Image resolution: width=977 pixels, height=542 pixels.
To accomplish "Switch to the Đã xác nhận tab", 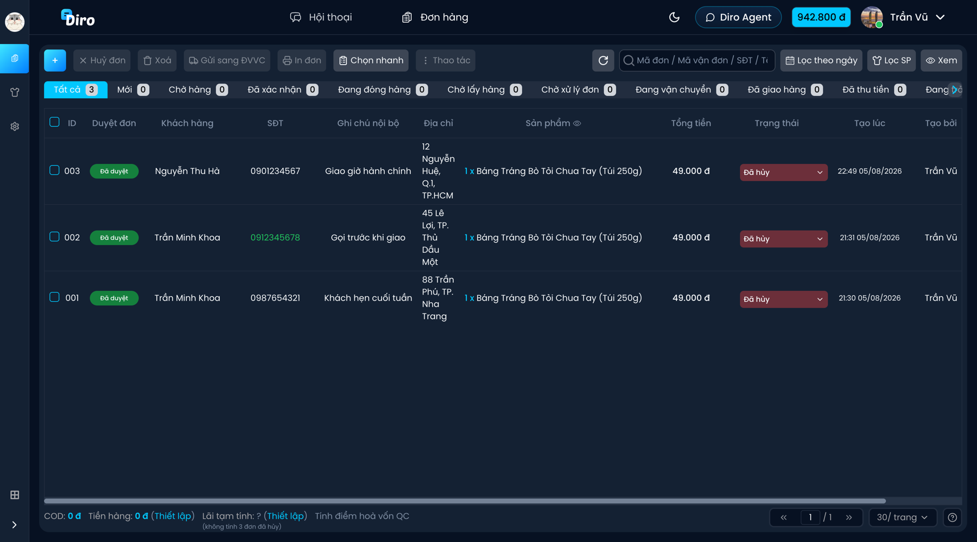I will coord(283,90).
